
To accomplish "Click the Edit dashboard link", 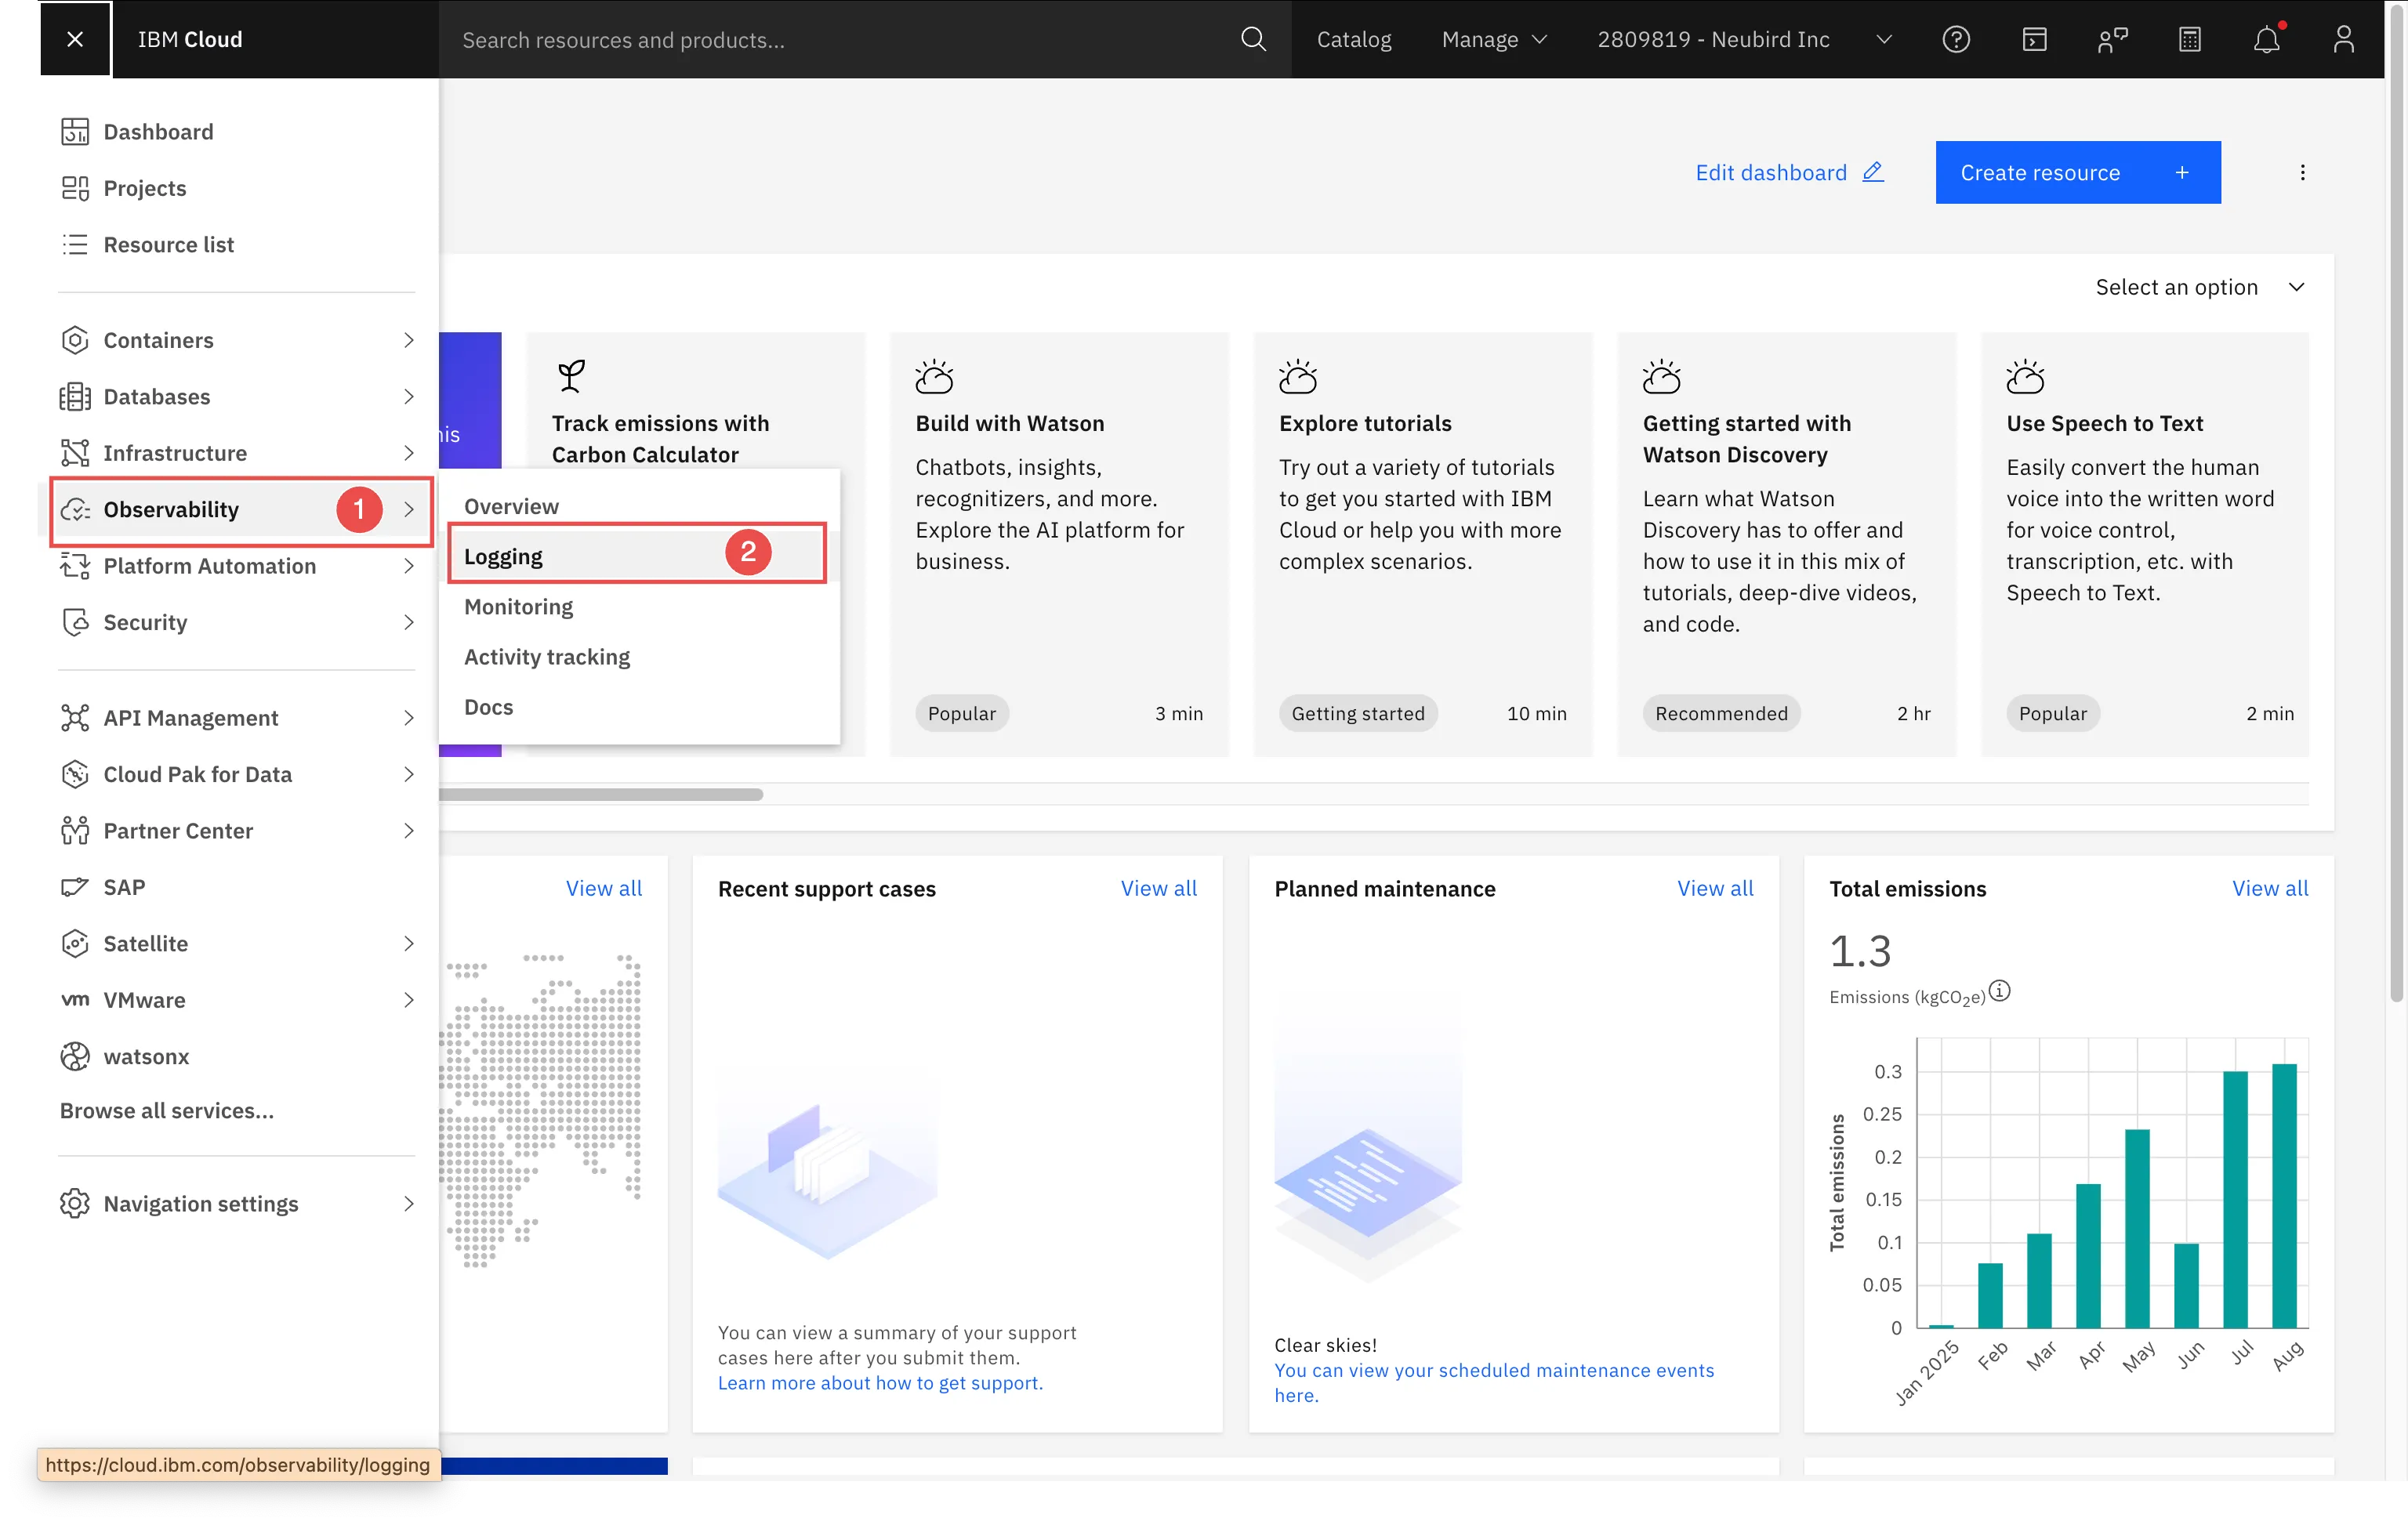I will (x=1789, y=172).
